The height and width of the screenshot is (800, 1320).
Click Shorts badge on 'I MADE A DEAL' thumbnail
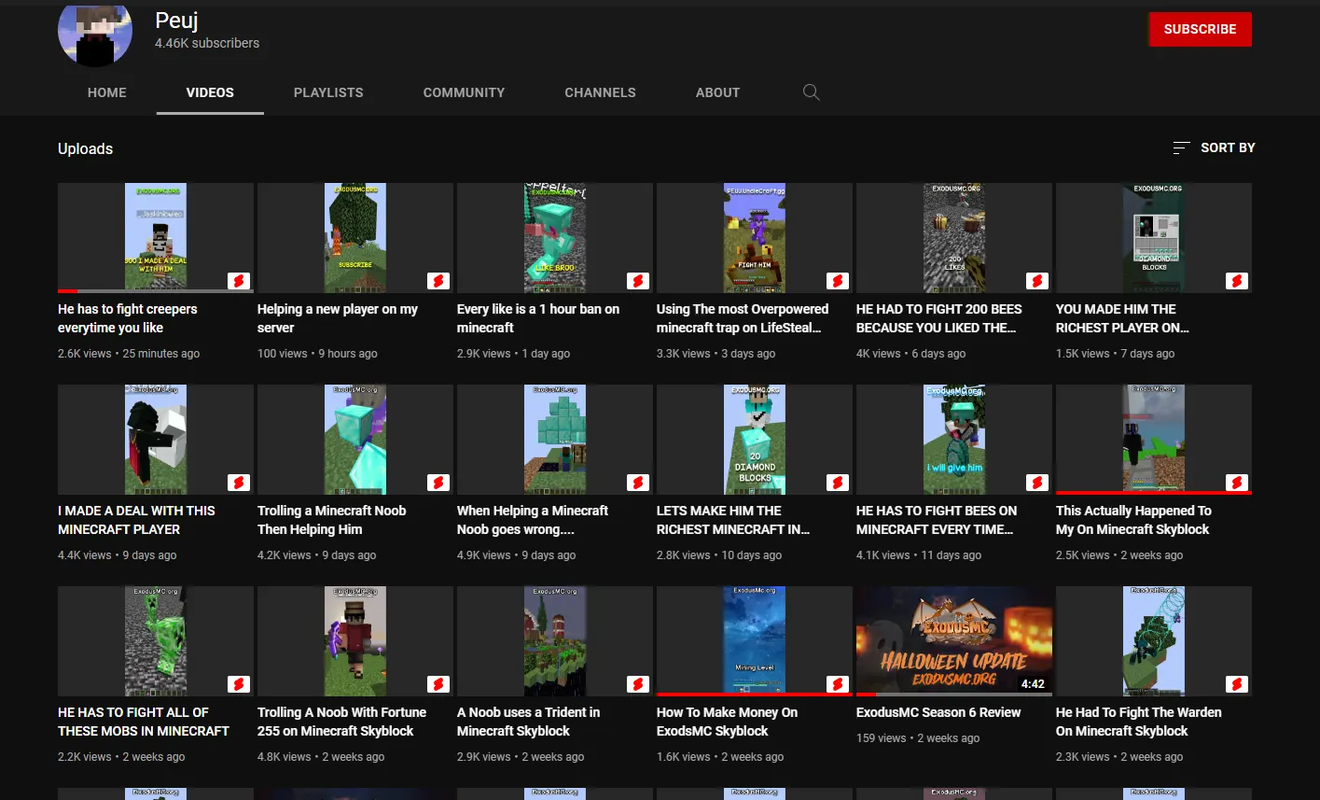click(x=239, y=483)
